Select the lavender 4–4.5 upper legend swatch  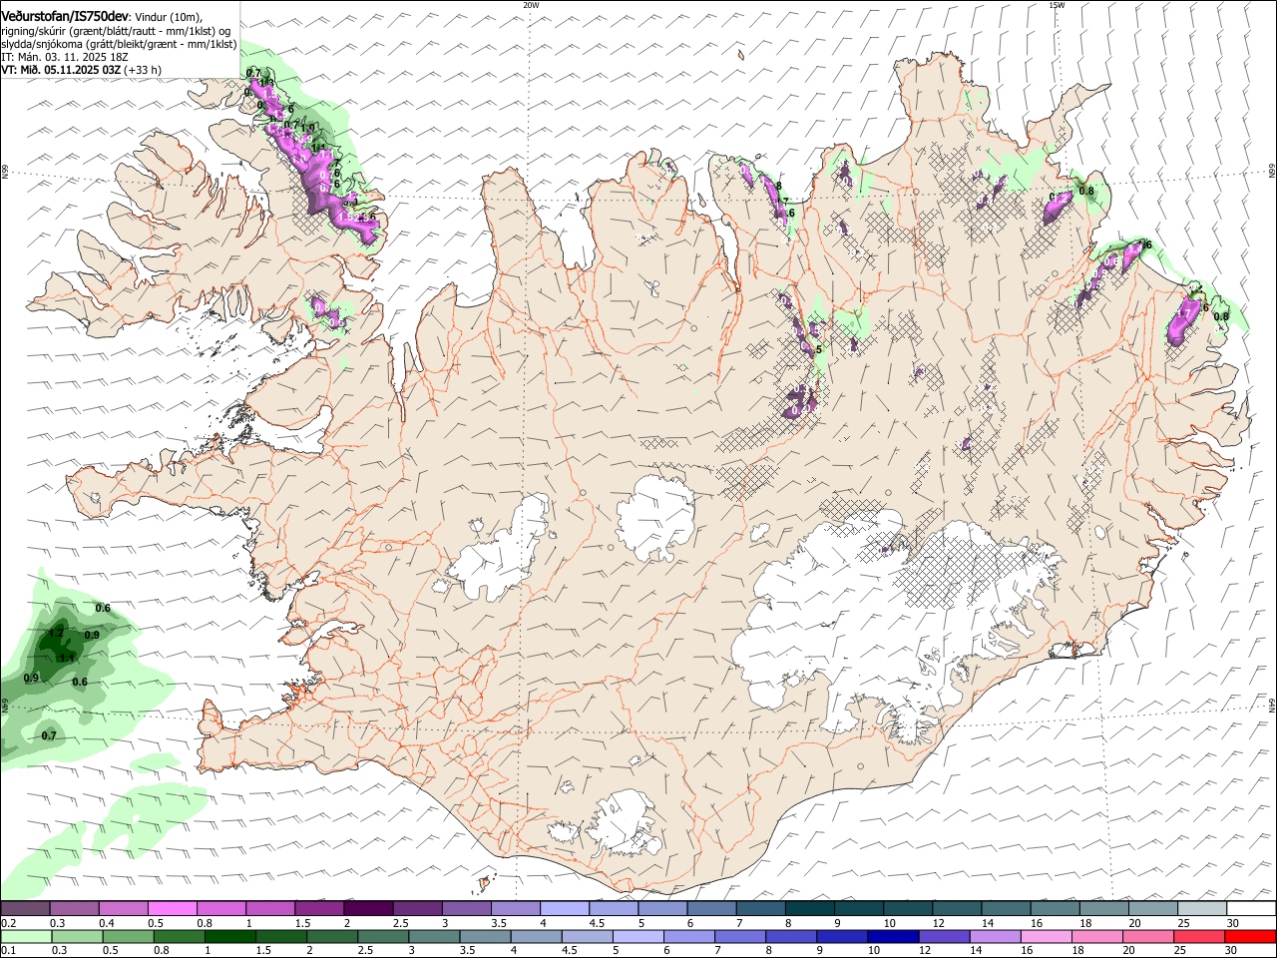[564, 909]
